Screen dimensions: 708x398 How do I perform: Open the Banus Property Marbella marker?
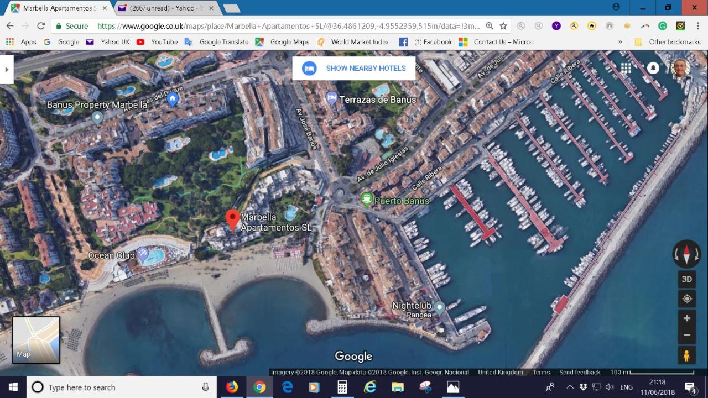97,117
